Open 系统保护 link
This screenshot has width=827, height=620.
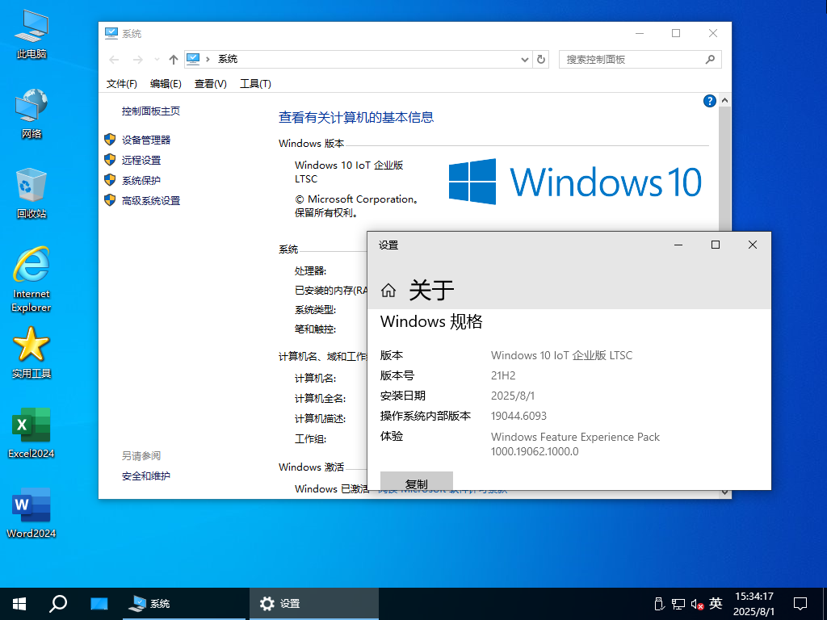pos(141,180)
